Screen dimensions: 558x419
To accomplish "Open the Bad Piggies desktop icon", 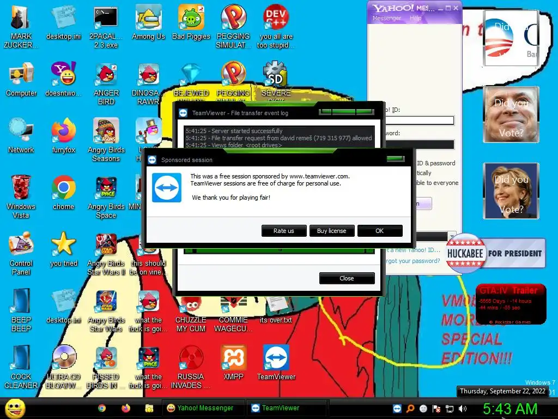I will pyautogui.click(x=191, y=22).
